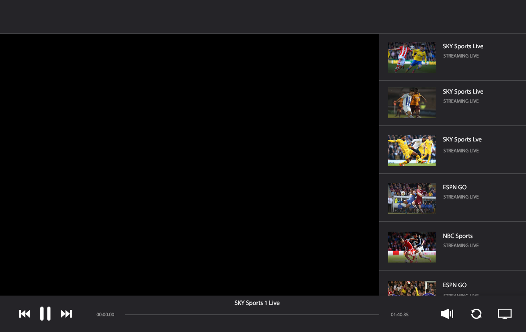
Task: Click the previous track button
Action: coord(25,314)
